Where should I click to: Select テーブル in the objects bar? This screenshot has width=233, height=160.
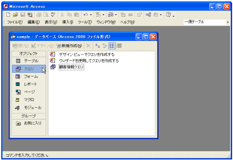point(29,61)
